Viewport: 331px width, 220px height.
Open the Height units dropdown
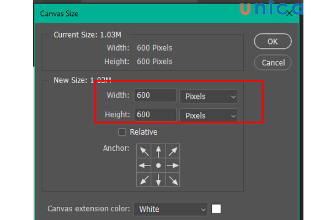(x=209, y=116)
